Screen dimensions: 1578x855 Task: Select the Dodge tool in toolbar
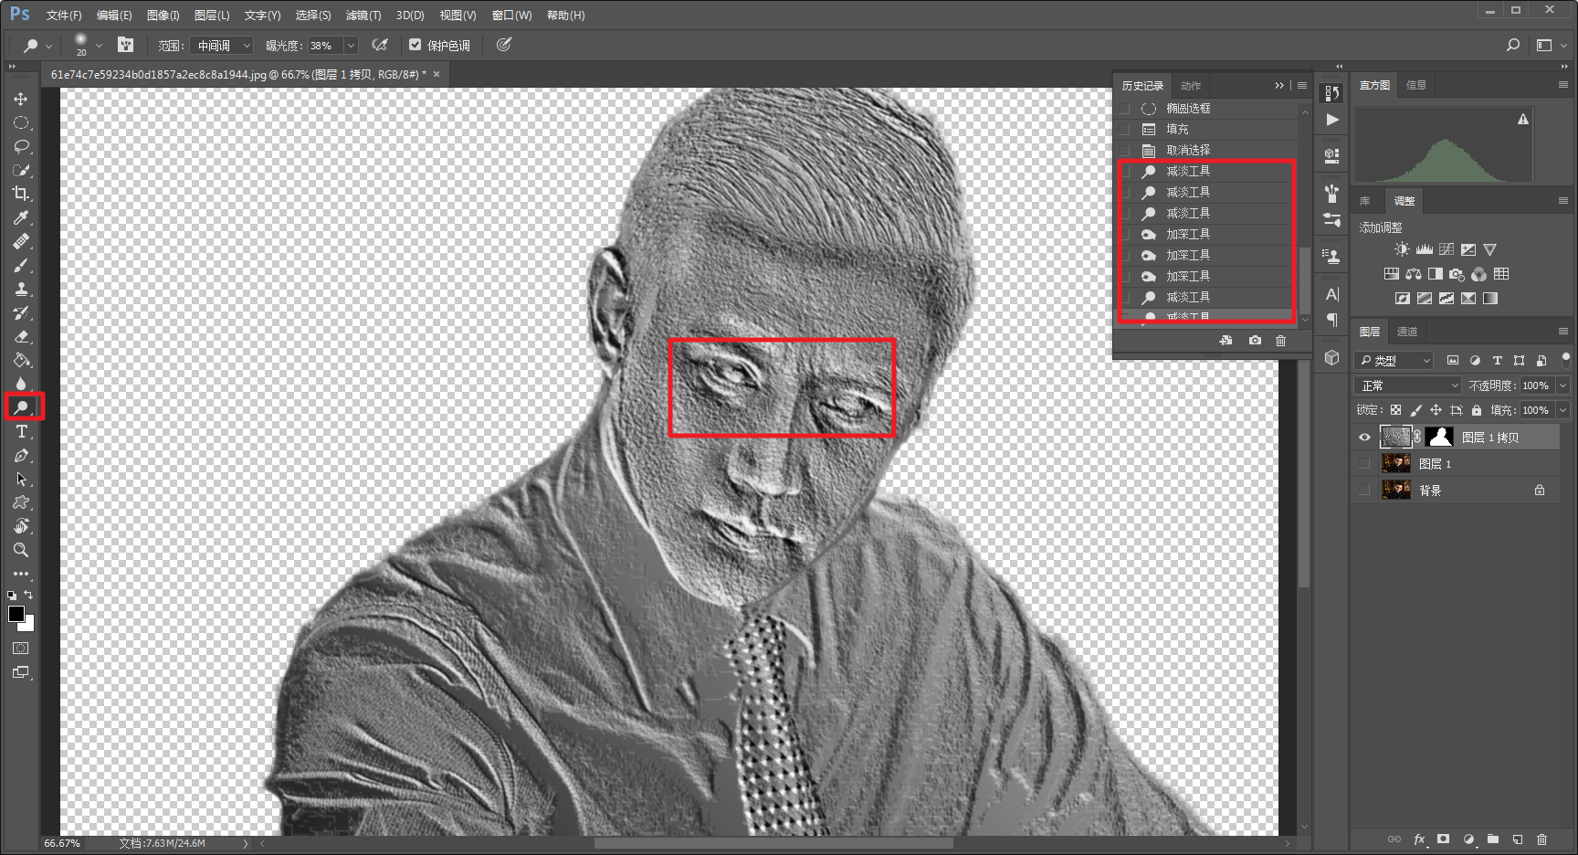click(x=20, y=407)
